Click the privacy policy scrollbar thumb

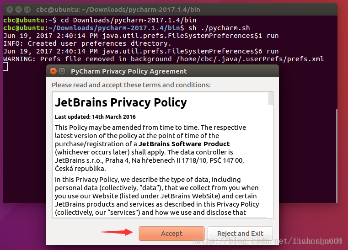271,98
